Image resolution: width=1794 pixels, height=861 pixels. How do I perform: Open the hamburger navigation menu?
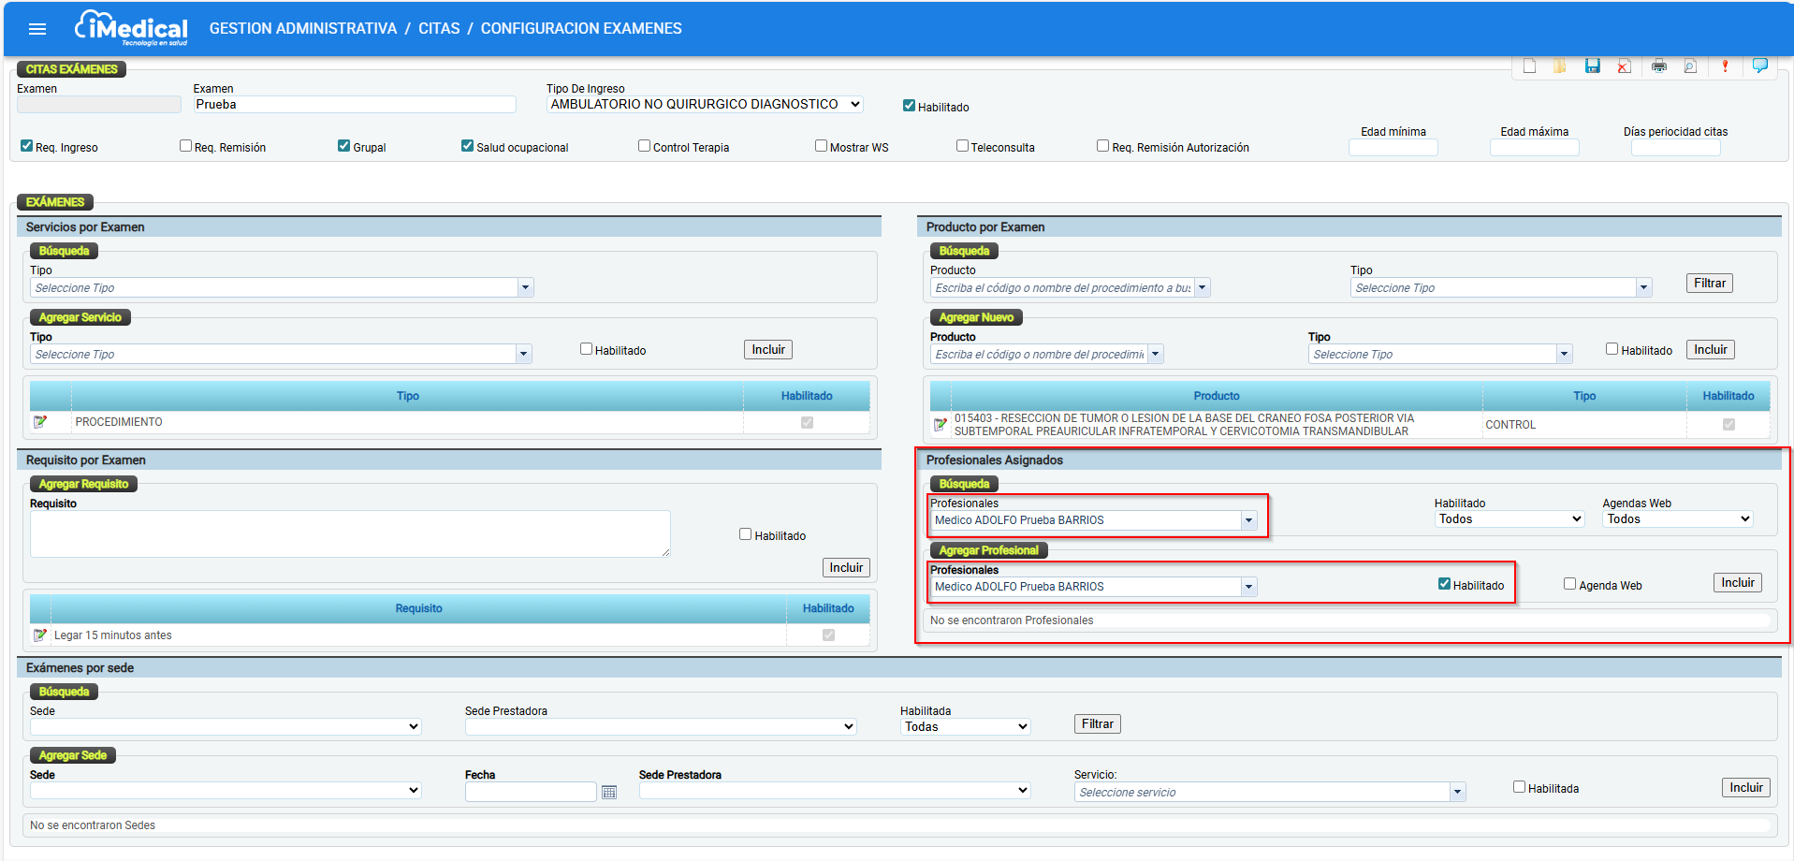pyautogui.click(x=37, y=29)
